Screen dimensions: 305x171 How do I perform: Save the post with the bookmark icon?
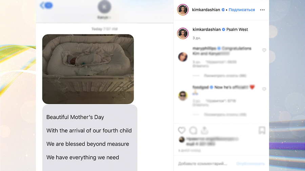coord(262,130)
